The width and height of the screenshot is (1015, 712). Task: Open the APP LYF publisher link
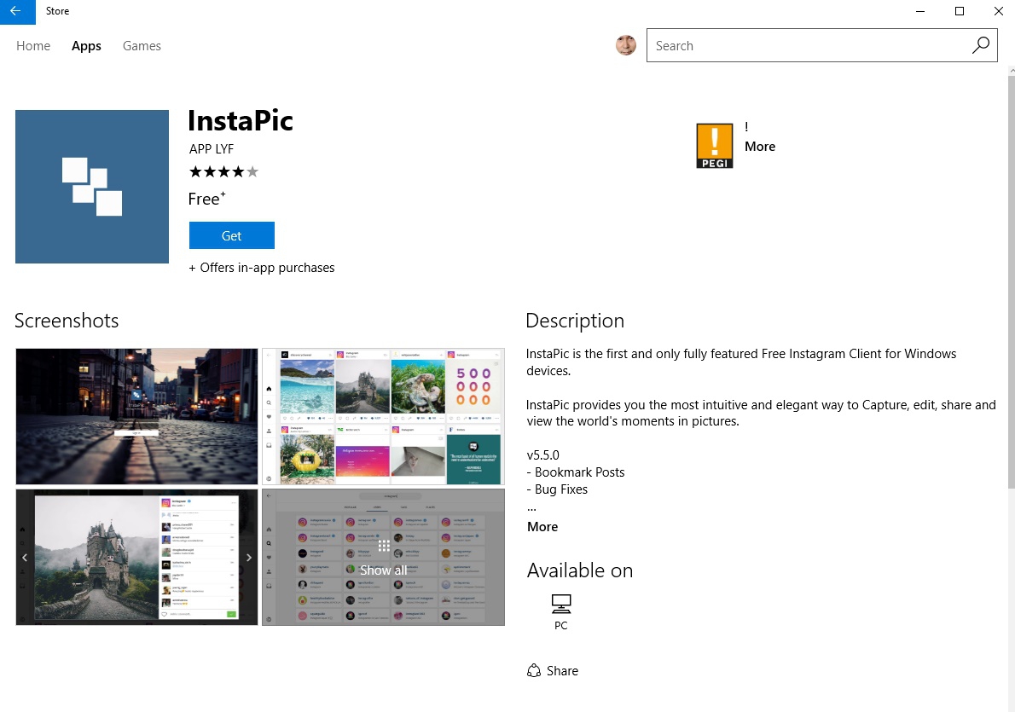[x=212, y=149]
